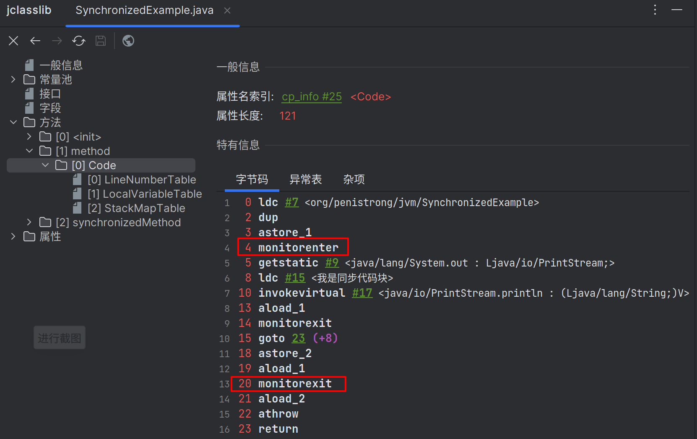Select 属性 folder in the tree
This screenshot has height=439, width=697.
coord(50,236)
